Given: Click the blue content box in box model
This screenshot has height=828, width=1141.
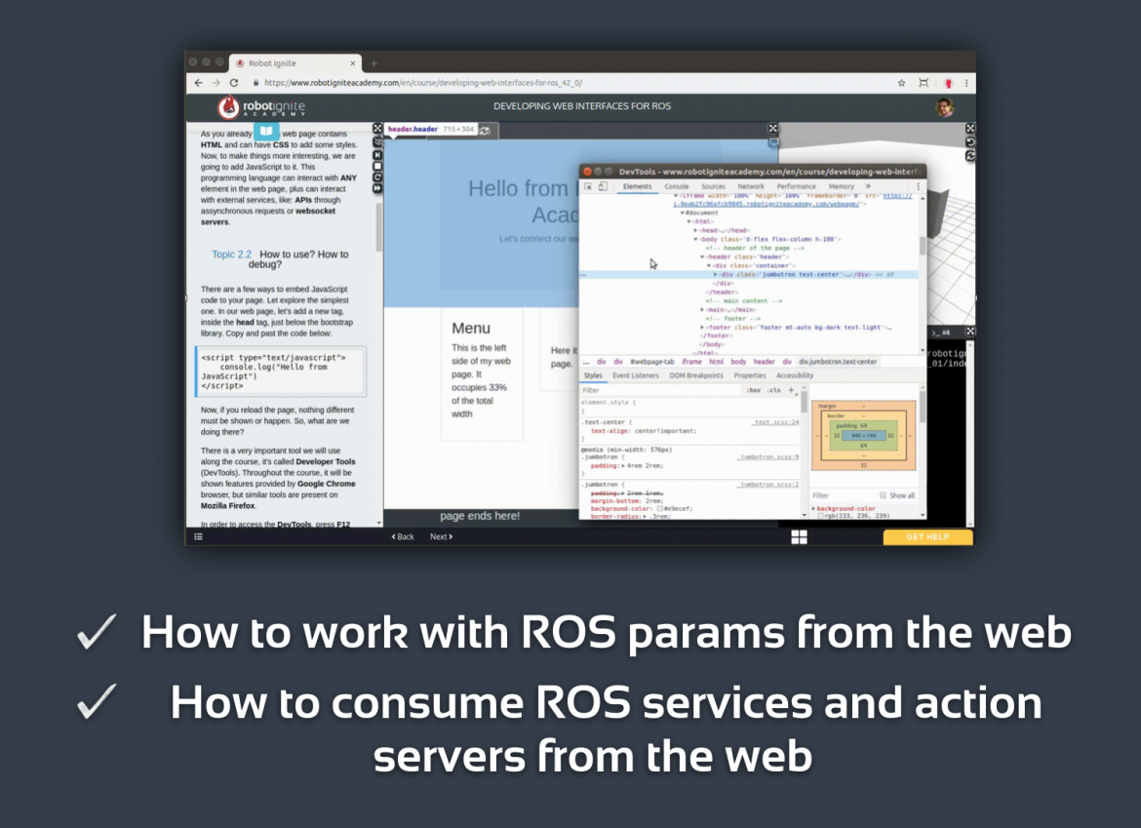Looking at the screenshot, I should point(864,436).
